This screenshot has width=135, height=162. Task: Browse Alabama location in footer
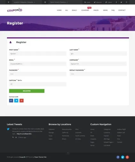(52, 129)
